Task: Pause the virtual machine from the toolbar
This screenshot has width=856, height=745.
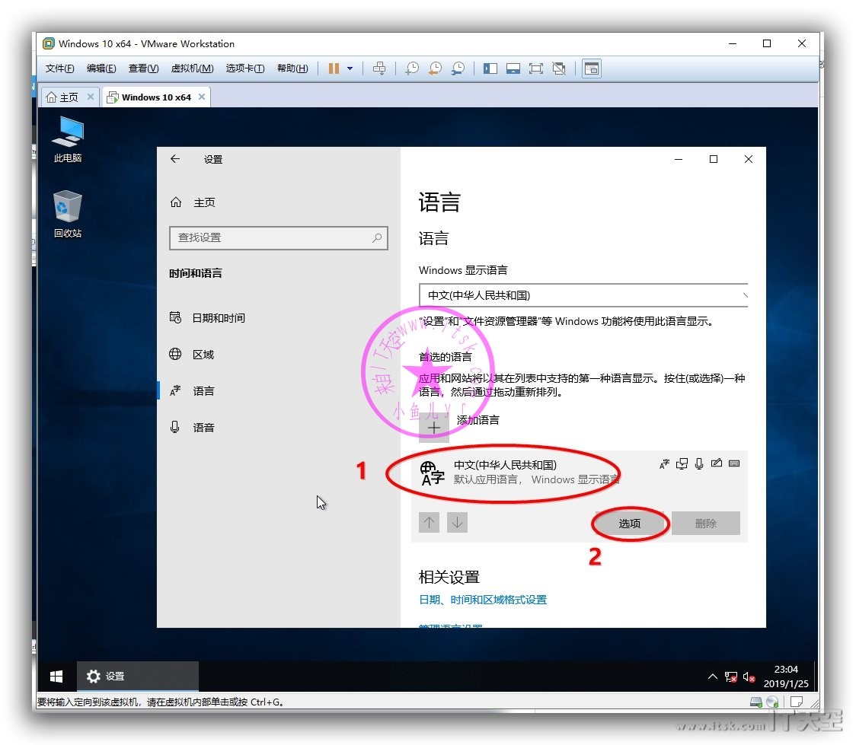Action: pyautogui.click(x=334, y=68)
